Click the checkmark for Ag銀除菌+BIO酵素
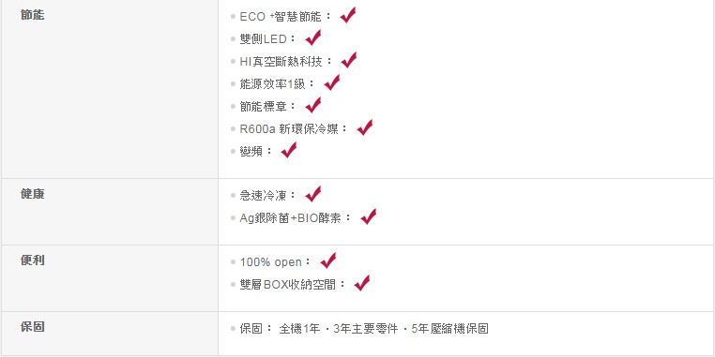Screen dimensions: 715x357 pos(369,216)
